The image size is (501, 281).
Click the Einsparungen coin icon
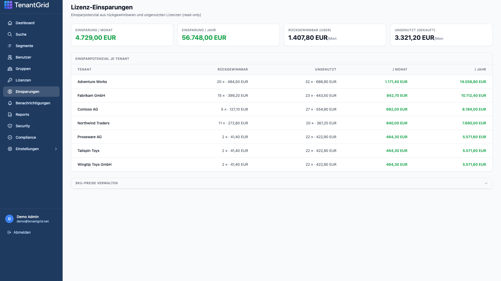10,92
